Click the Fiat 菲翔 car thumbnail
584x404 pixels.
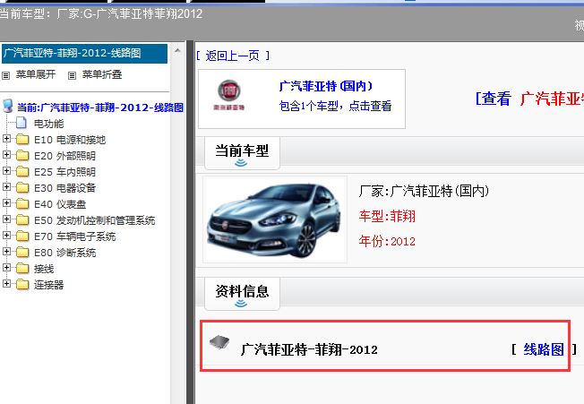coord(275,219)
